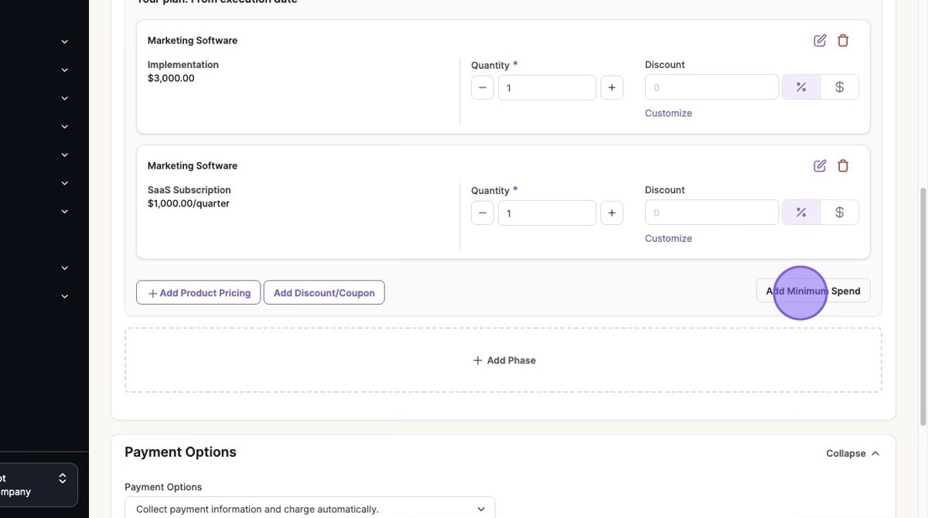Delete the Implementation product line

pos(843,40)
